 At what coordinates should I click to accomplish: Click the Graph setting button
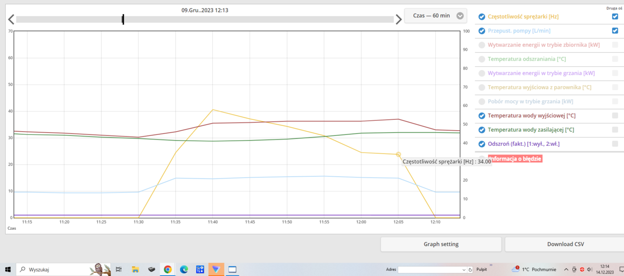(441, 244)
